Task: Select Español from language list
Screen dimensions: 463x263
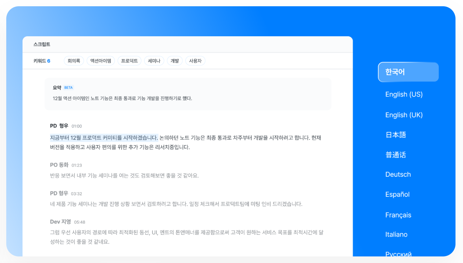Action: pyautogui.click(x=397, y=195)
